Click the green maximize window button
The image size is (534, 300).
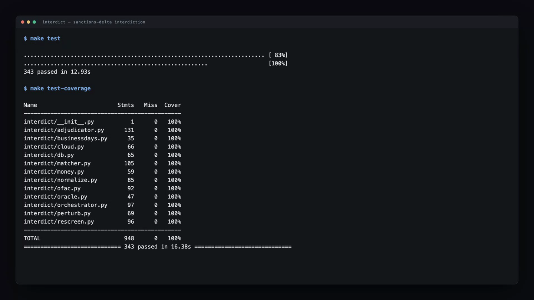pos(34,22)
